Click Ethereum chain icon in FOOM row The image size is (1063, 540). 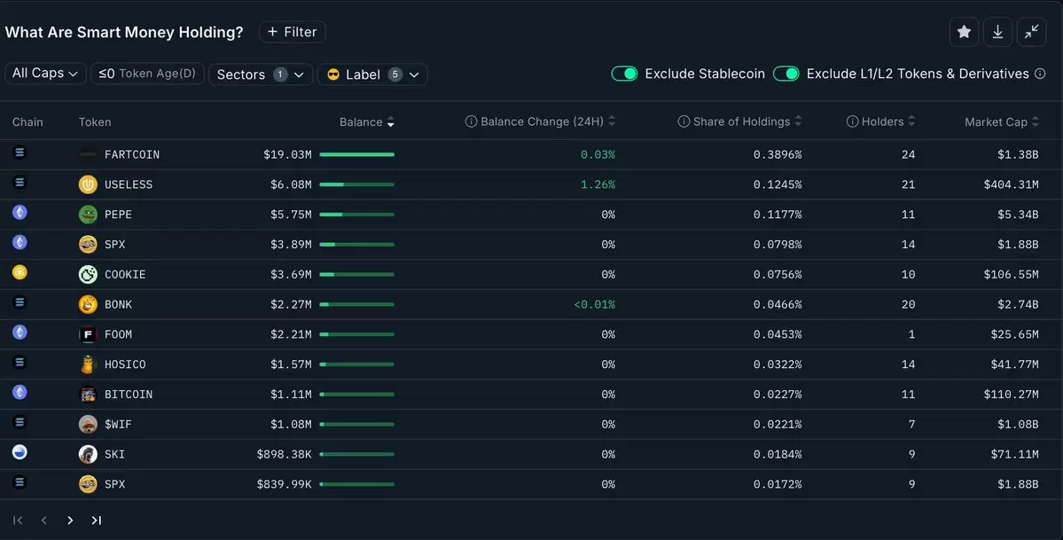(20, 332)
